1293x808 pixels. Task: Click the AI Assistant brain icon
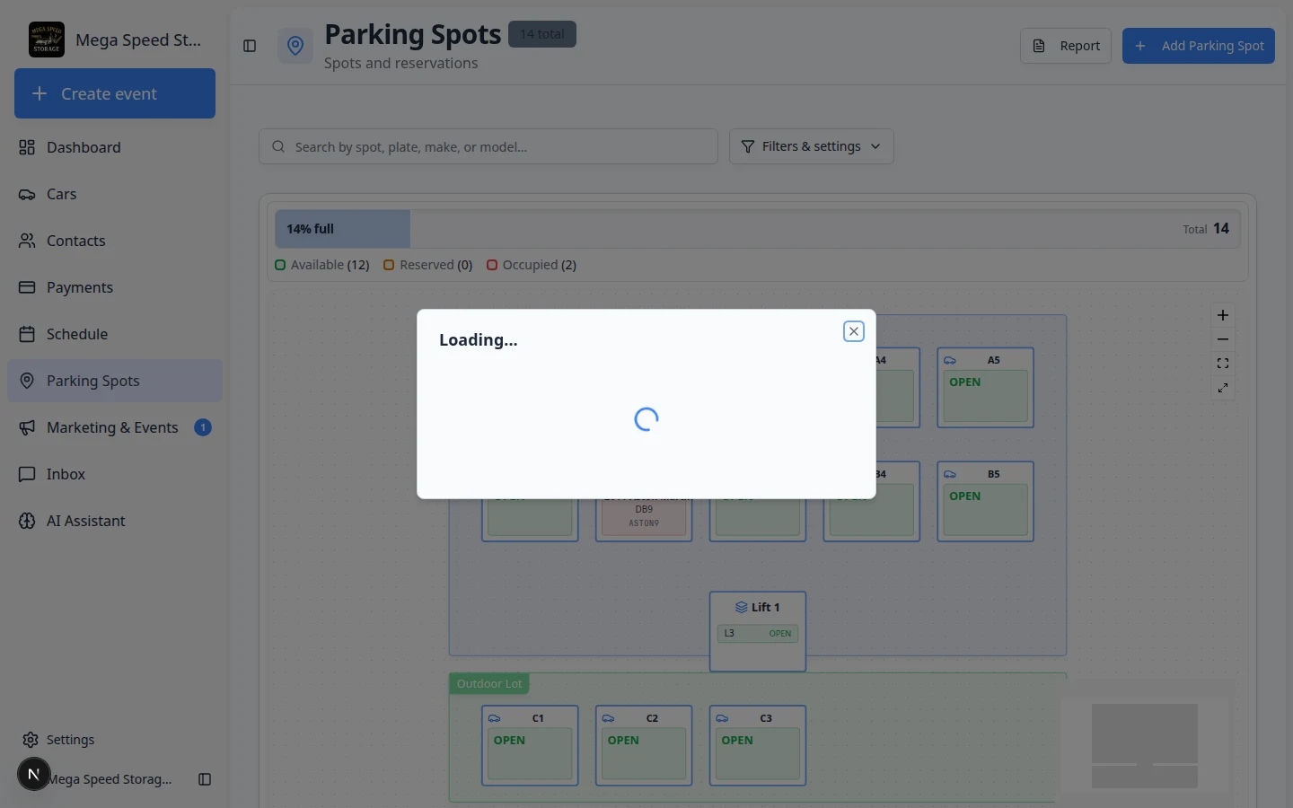27,521
